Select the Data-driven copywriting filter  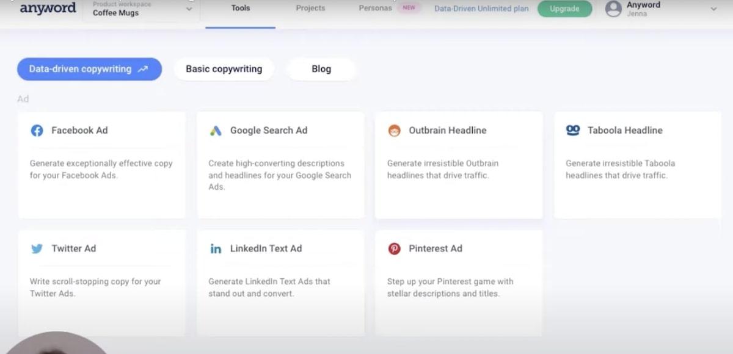tap(89, 69)
